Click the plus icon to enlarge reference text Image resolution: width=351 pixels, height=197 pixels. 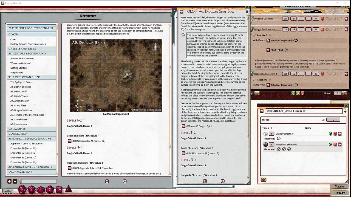point(9,181)
